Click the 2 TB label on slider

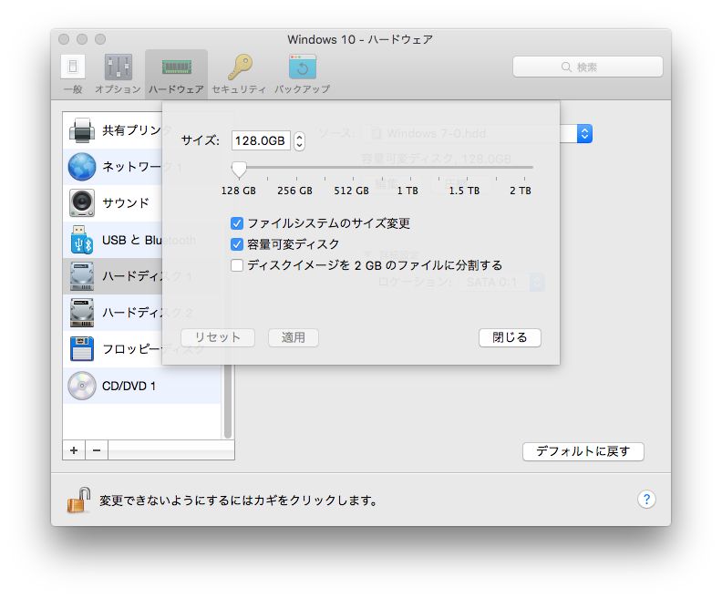click(521, 191)
